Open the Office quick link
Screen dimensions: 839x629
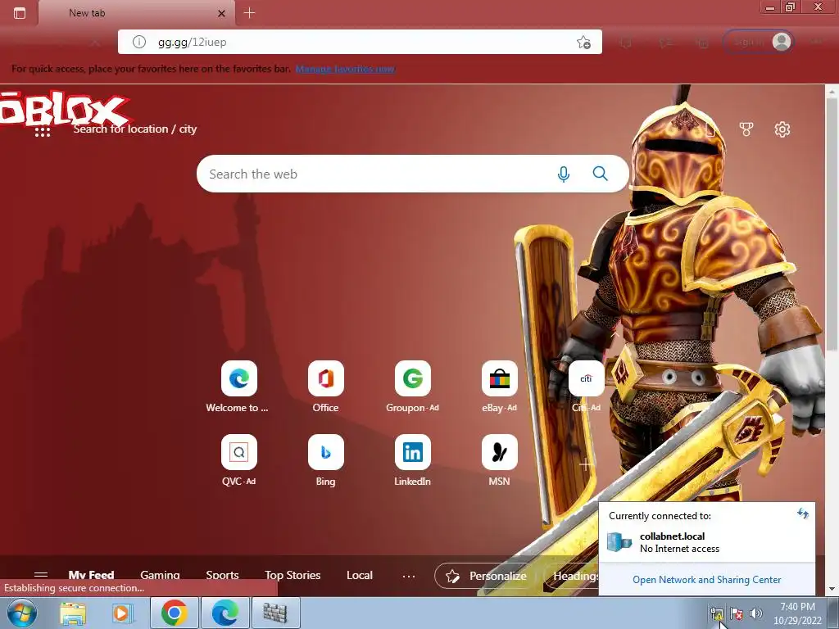326,387
